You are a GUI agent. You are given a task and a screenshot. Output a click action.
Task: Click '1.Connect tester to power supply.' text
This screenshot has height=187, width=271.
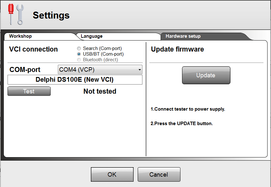pos(188,109)
